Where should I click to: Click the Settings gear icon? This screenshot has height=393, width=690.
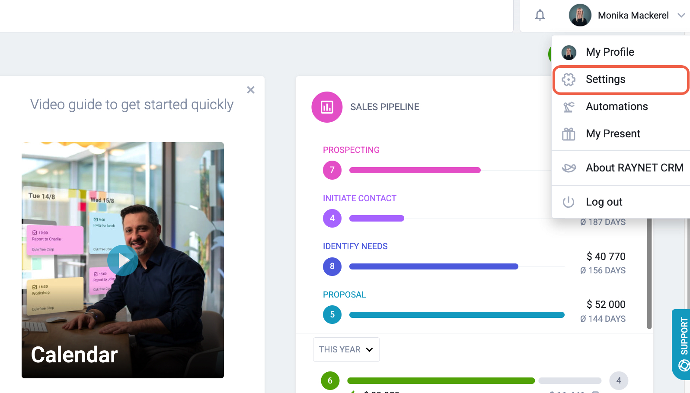569,79
